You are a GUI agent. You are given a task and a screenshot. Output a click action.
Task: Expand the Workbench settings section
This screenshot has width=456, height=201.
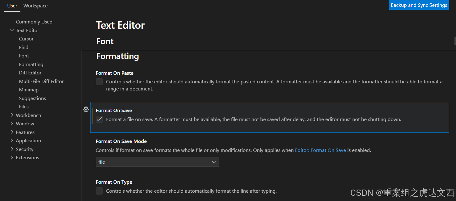(12, 115)
